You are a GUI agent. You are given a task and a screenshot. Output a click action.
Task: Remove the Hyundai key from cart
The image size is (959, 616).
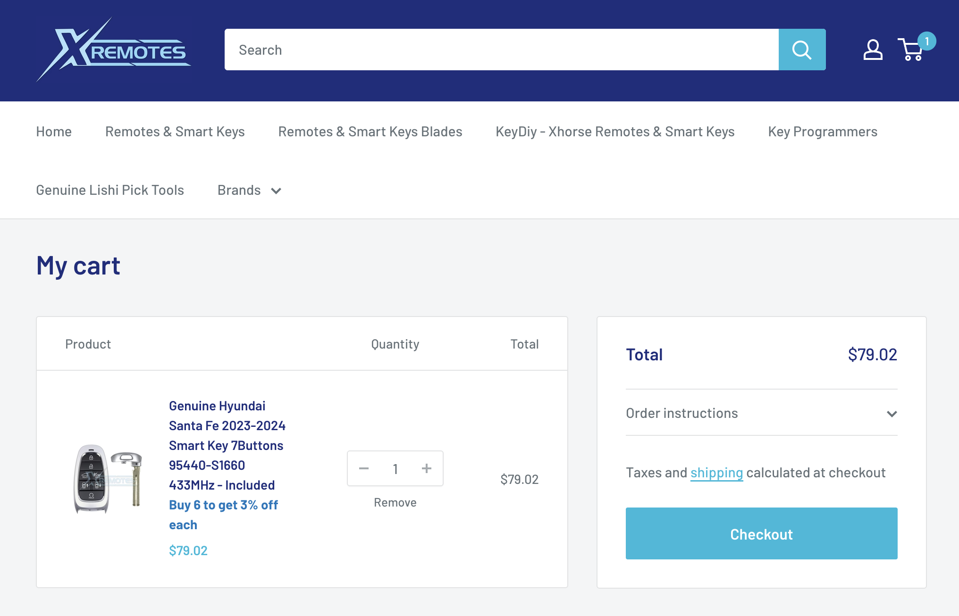(395, 503)
